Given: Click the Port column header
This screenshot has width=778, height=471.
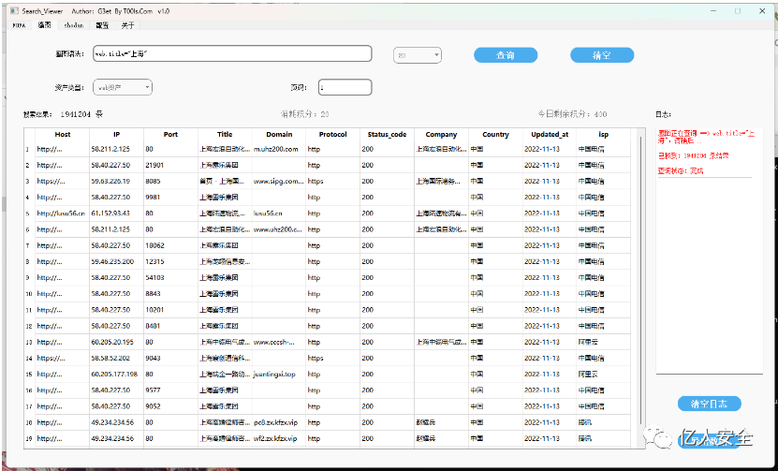Looking at the screenshot, I should point(170,135).
